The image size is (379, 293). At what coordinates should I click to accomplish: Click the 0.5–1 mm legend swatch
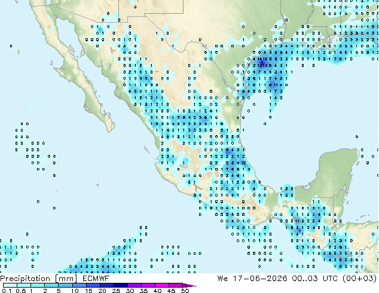tap(24, 285)
